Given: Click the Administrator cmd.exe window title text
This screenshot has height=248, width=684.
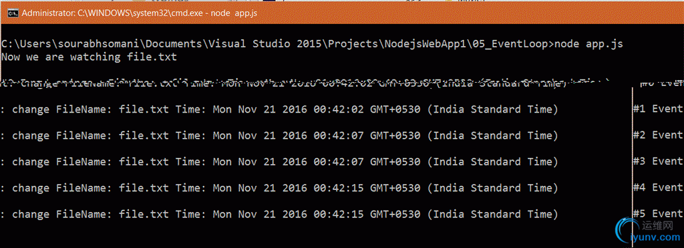Looking at the screenshot, I should (140, 13).
